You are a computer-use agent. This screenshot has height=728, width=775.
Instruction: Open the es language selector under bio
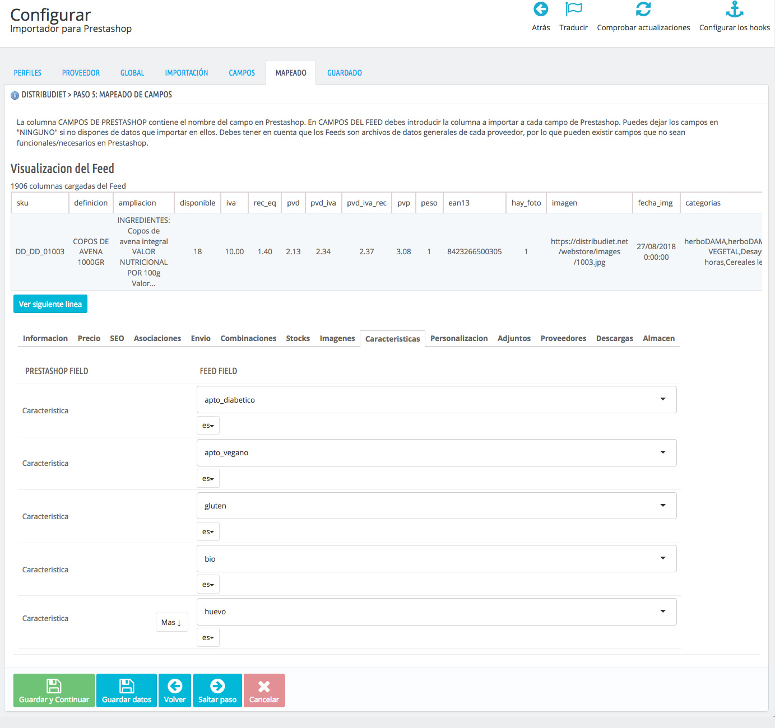click(x=208, y=584)
